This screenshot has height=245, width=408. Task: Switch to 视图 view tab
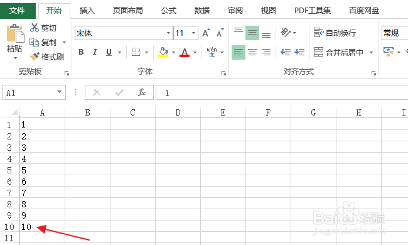[268, 11]
